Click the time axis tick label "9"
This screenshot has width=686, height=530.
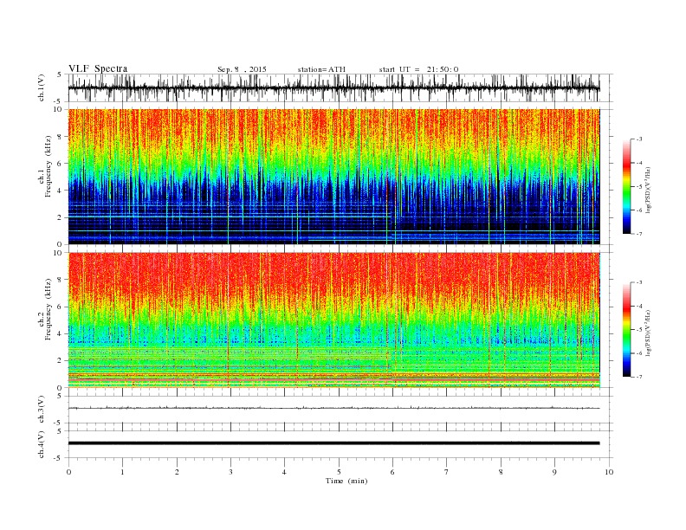pos(554,472)
